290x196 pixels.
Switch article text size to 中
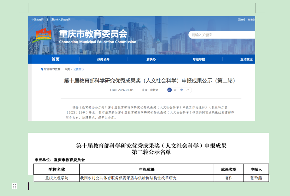182,90
